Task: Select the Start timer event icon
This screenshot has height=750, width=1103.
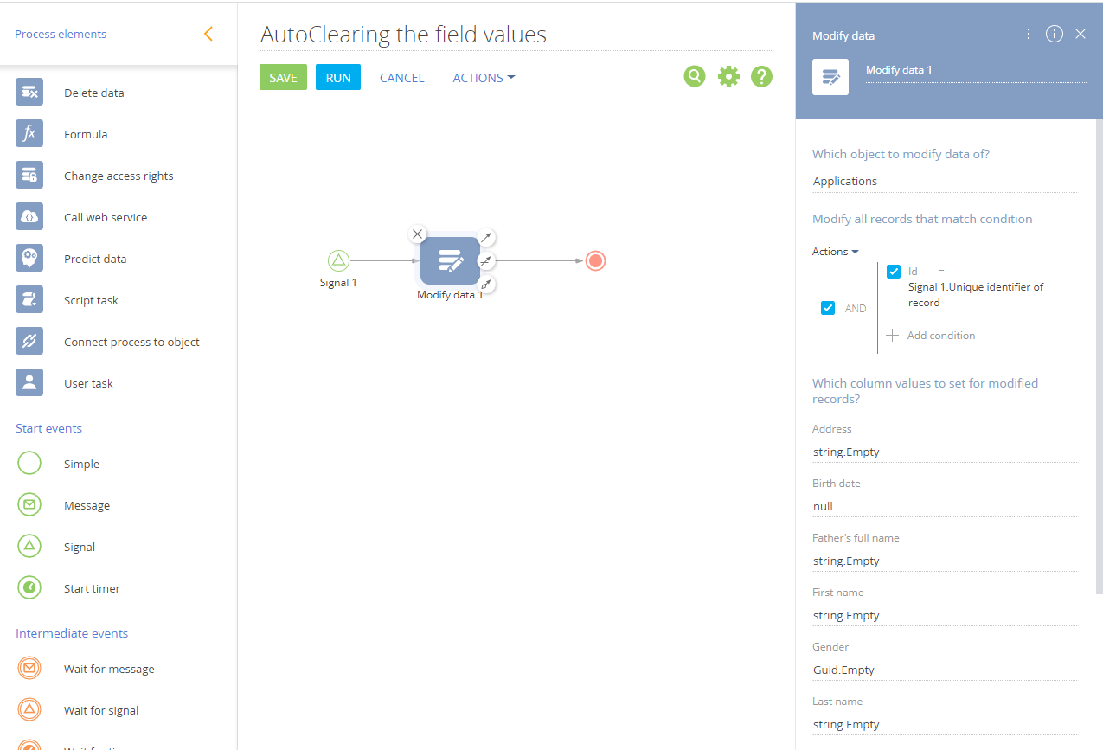Action: tap(29, 587)
